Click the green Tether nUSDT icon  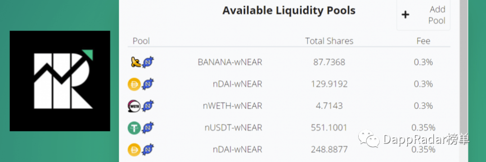(134, 128)
